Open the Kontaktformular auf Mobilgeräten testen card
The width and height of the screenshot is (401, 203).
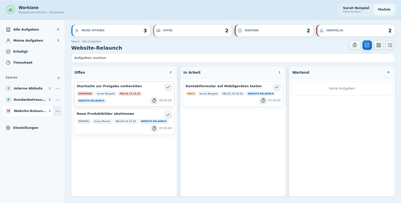click(233, 94)
